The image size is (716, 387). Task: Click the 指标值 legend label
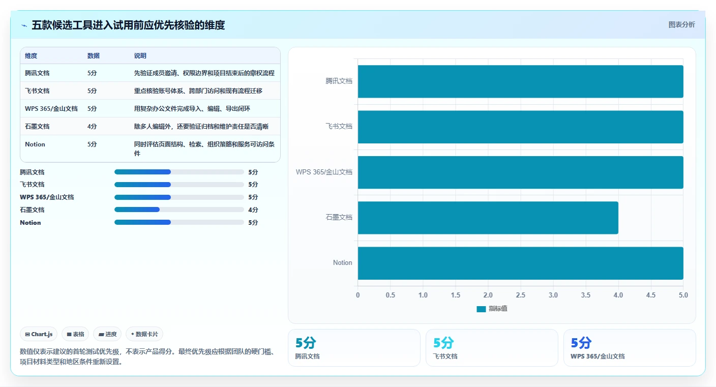click(498, 309)
